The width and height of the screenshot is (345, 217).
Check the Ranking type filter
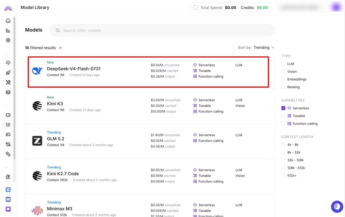(x=283, y=87)
